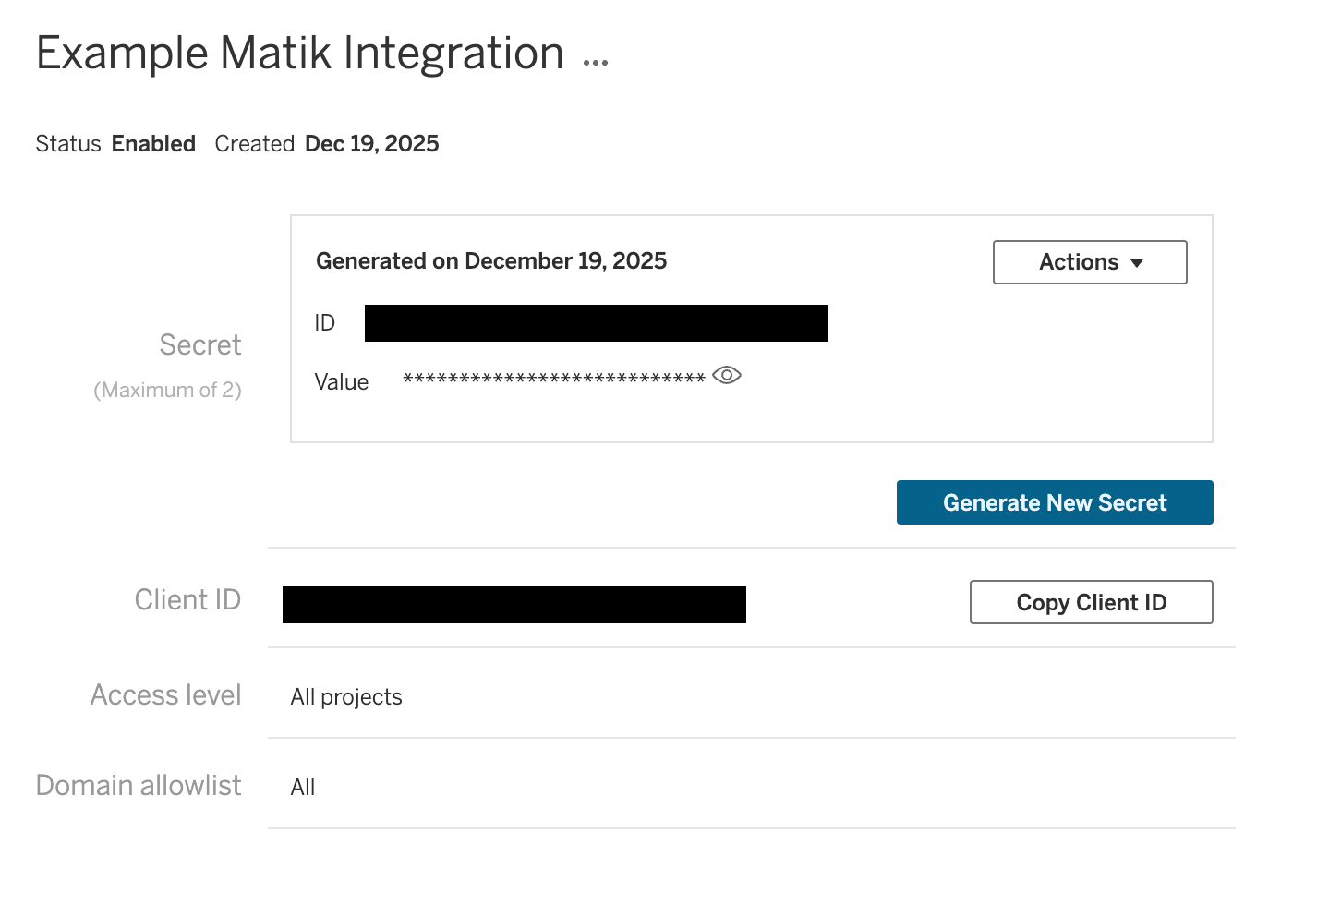Click the "Enabled" status text

tap(153, 144)
